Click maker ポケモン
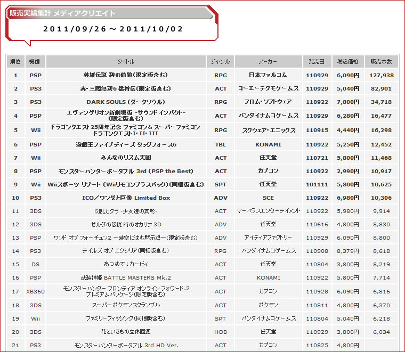The width and height of the screenshot is (405, 352). [268, 305]
